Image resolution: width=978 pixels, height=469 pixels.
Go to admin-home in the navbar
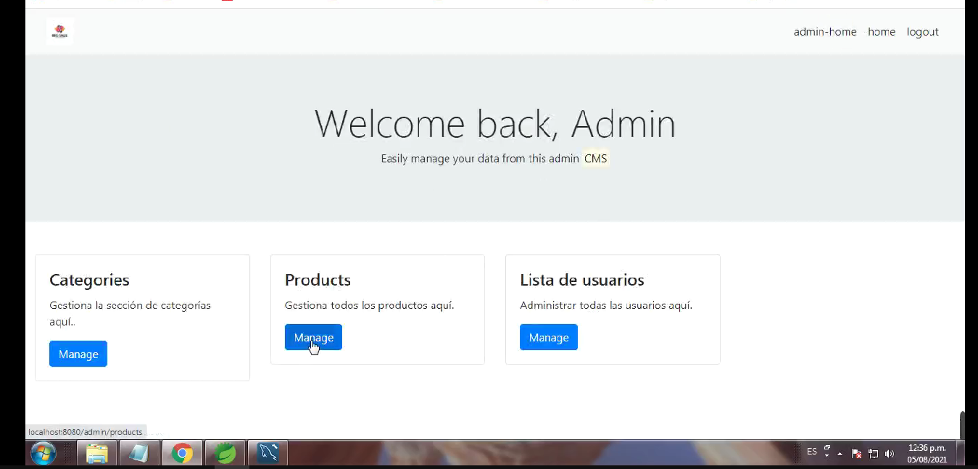825,32
